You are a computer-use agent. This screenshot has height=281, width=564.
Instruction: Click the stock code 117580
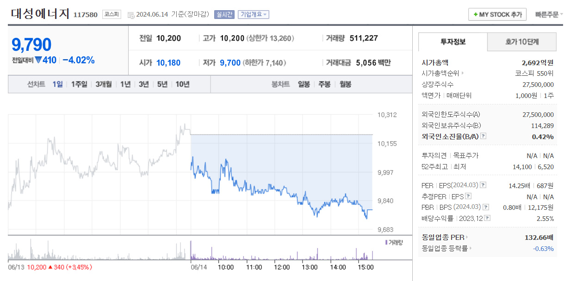pos(86,15)
